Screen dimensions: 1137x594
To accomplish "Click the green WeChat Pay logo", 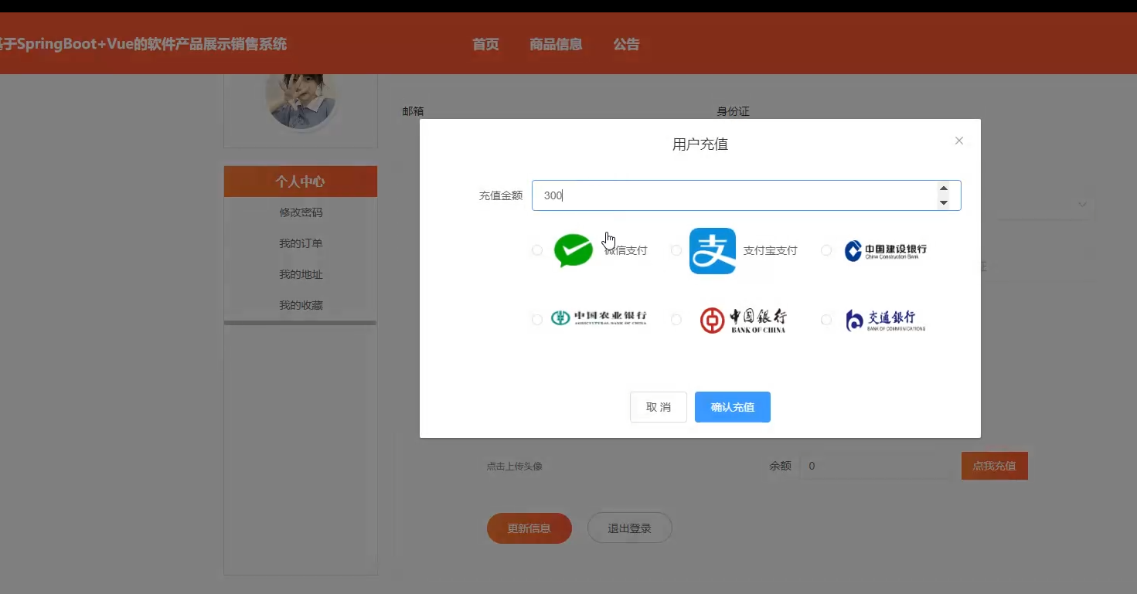I will point(574,251).
